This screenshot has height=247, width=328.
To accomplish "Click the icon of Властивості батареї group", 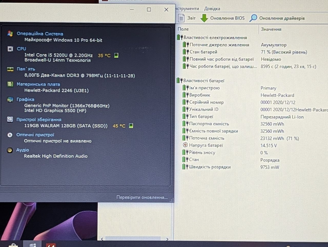I will coord(179,81).
